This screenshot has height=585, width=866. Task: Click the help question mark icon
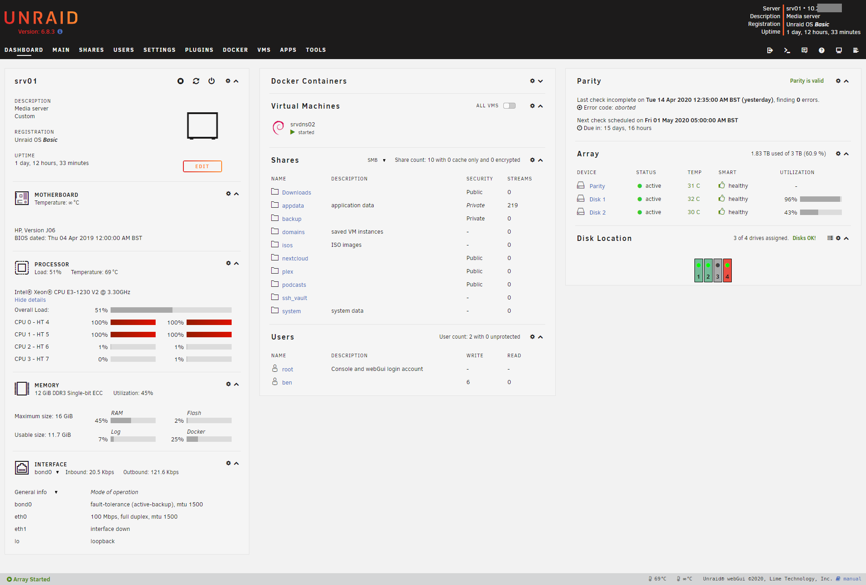(821, 50)
